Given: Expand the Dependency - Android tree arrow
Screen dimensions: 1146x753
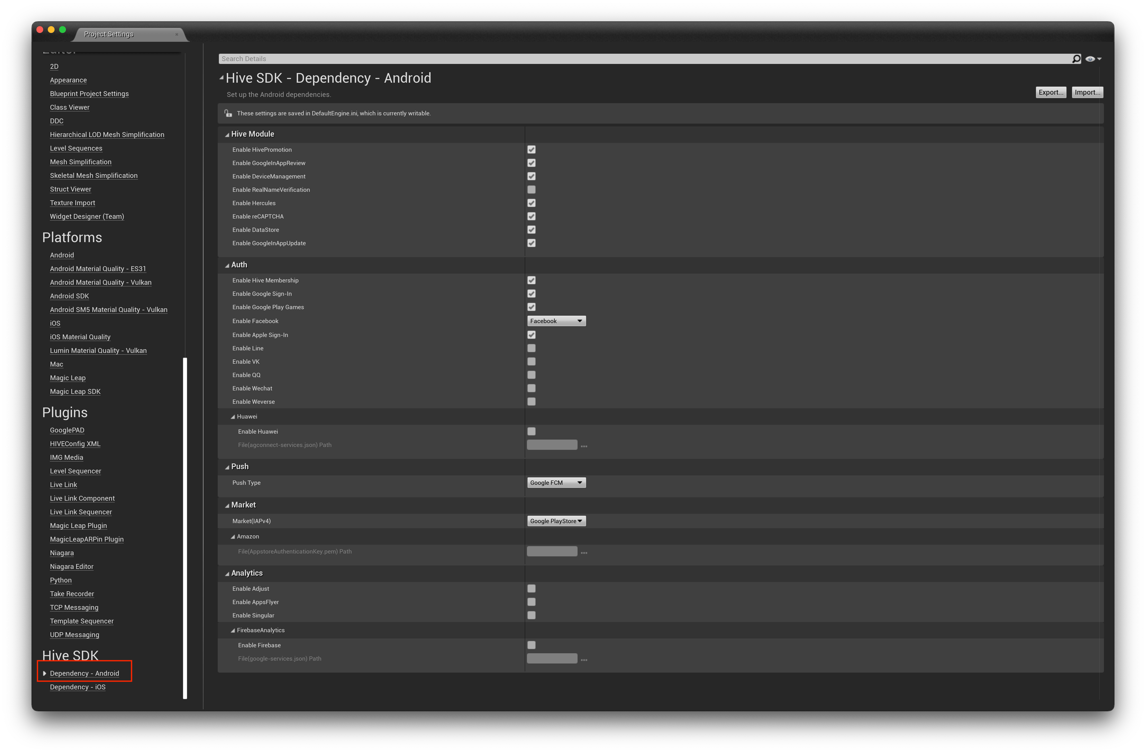Looking at the screenshot, I should (45, 673).
